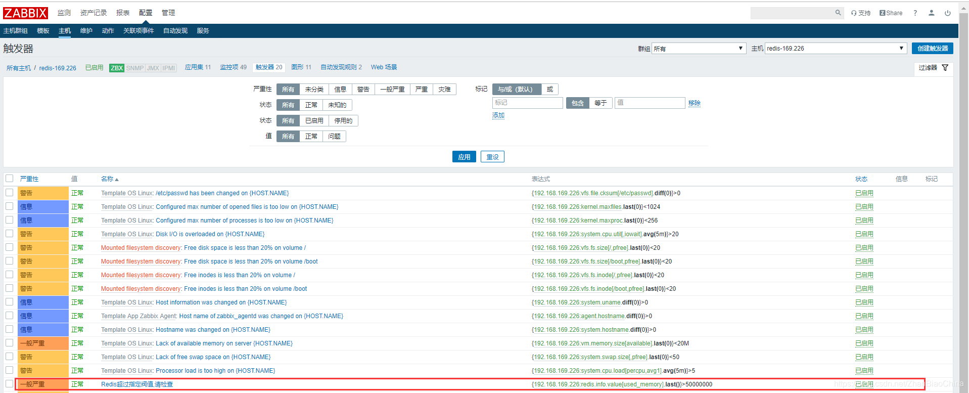Click the 重设 reset button
Viewport: 969px width, 393px height.
(492, 157)
